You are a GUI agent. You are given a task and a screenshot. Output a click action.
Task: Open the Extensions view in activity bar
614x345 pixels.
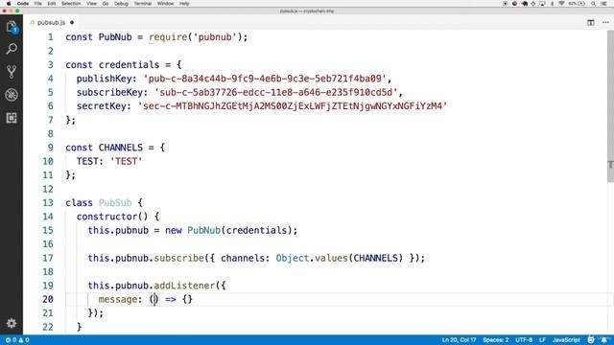[x=12, y=118]
